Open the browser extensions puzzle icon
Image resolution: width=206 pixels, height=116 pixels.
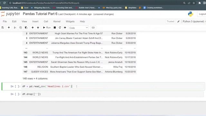tap(200, 3)
